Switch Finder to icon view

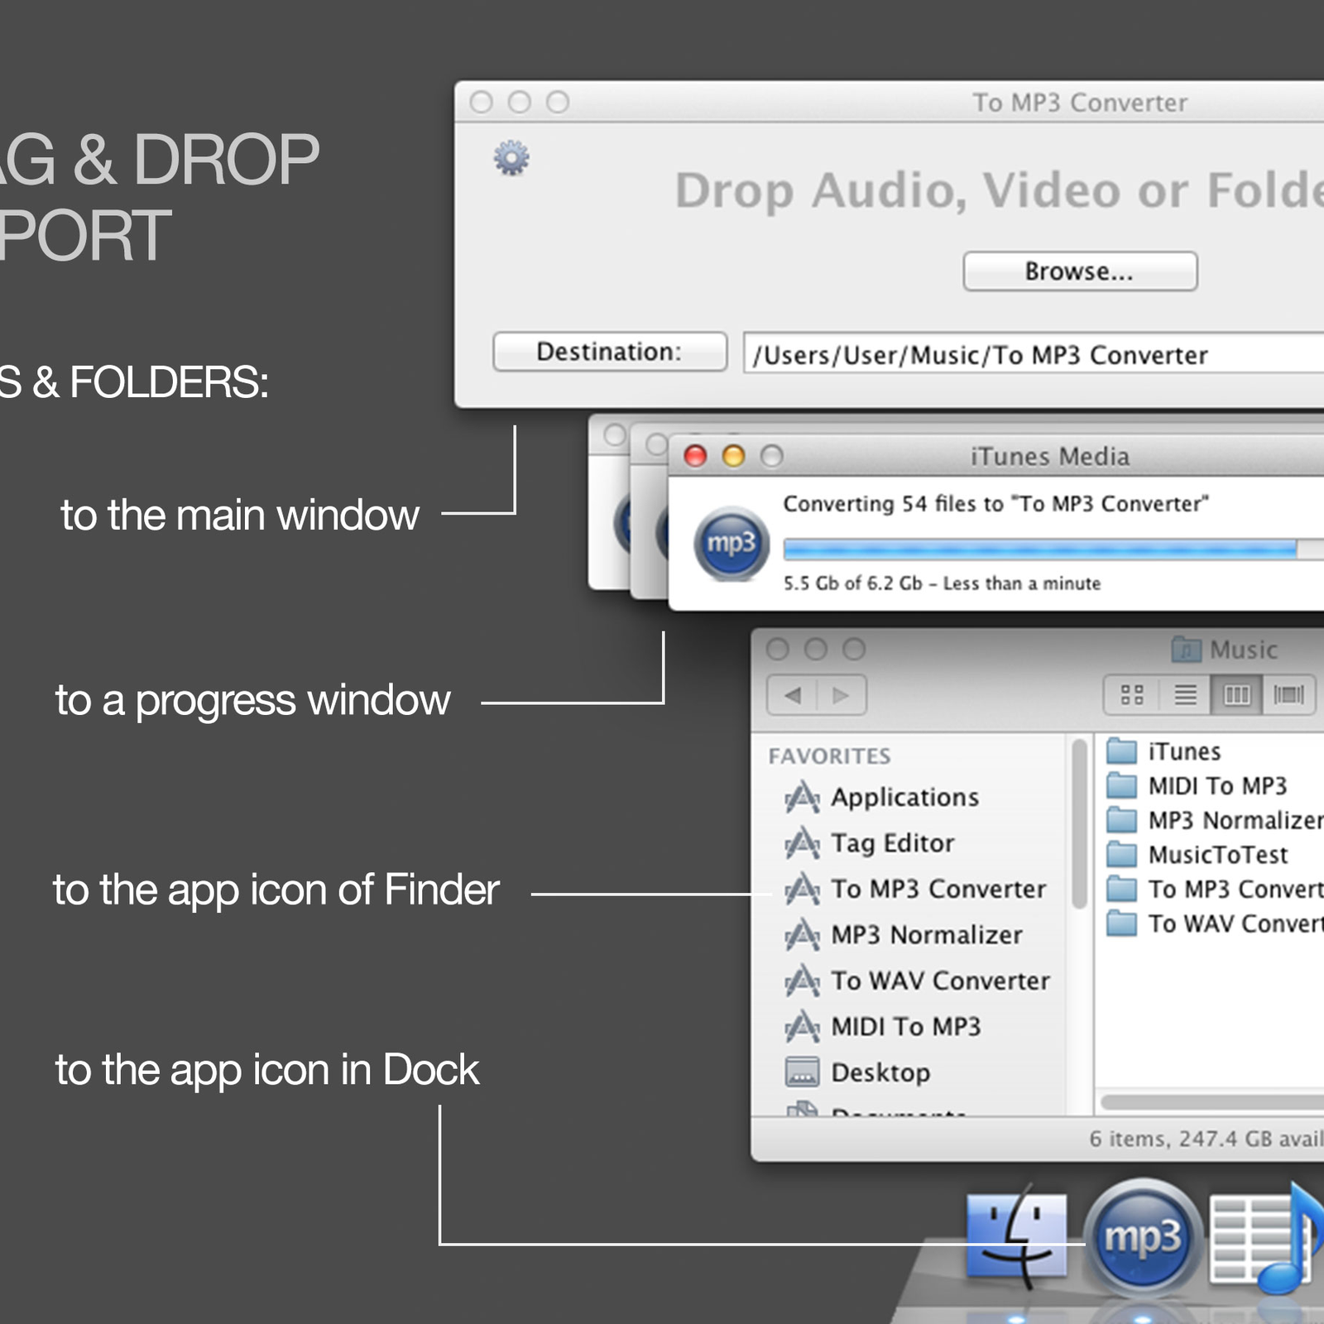(x=1131, y=695)
